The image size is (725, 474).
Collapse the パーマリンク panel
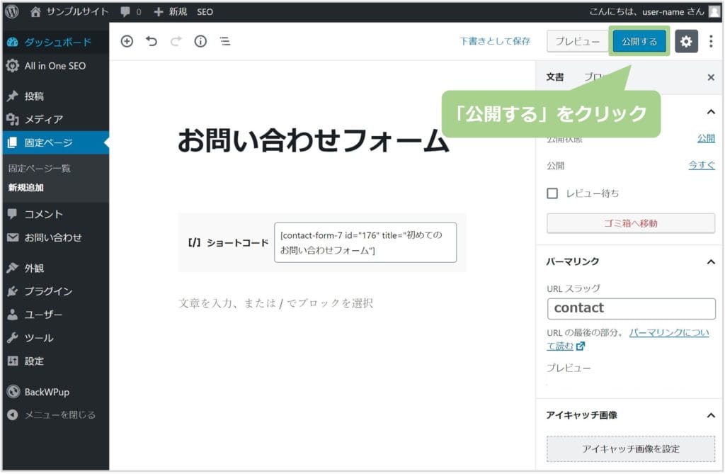(711, 262)
